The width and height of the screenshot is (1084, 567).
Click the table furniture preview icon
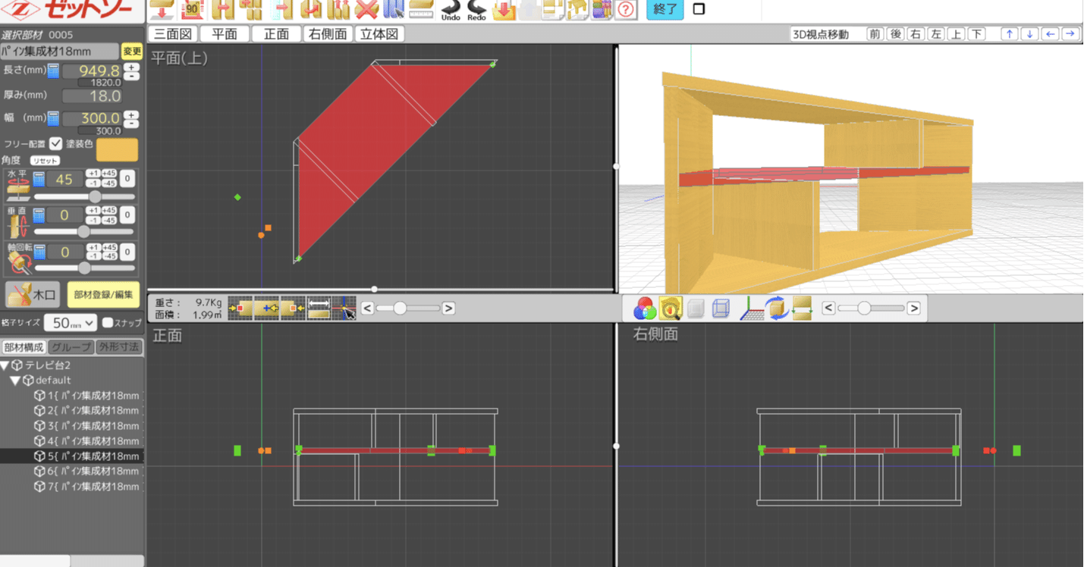(578, 10)
